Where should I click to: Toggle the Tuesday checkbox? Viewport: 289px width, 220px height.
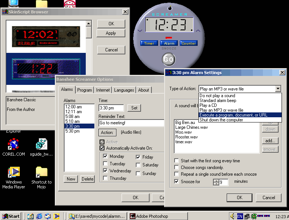click(x=106, y=164)
